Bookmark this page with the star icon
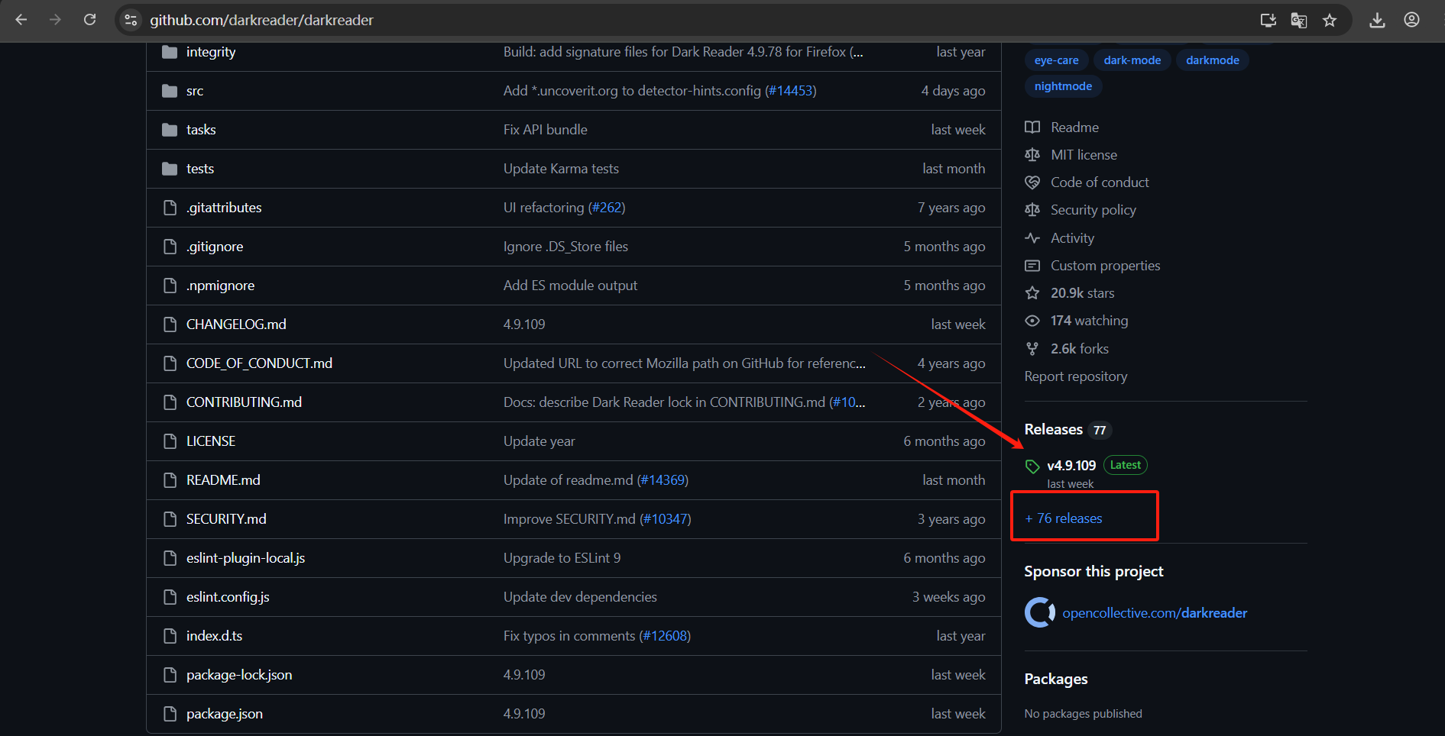 1330,20
